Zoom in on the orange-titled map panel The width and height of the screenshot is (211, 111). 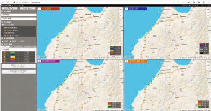click(x=208, y=62)
